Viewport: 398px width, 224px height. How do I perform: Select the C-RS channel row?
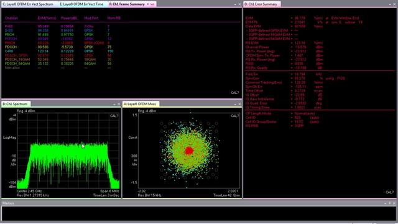click(x=59, y=51)
